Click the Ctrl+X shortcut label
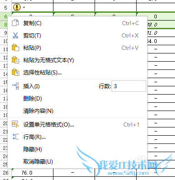 click(x=130, y=36)
